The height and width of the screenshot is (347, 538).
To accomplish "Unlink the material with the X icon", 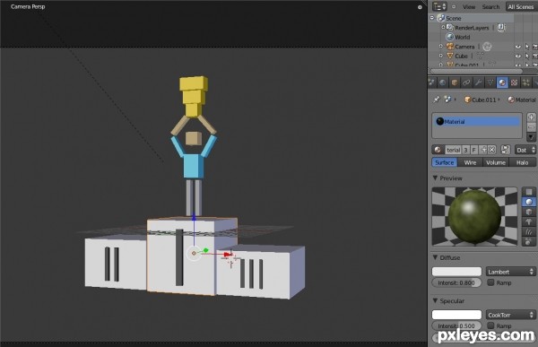I will coord(491,150).
